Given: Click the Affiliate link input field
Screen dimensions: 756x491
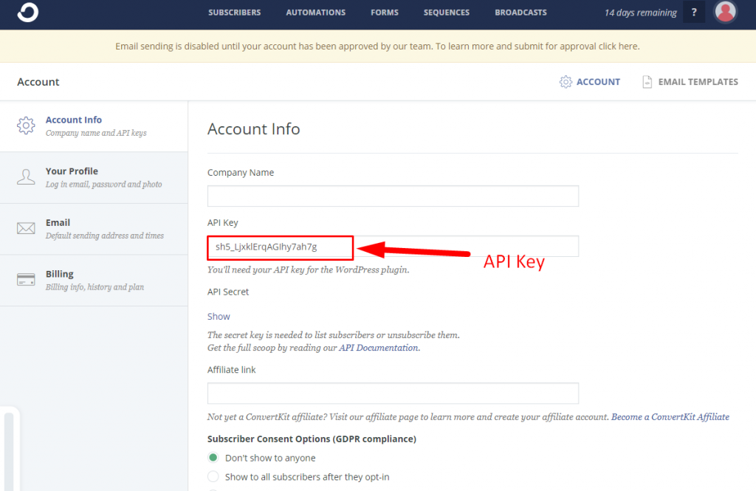Looking at the screenshot, I should (393, 394).
